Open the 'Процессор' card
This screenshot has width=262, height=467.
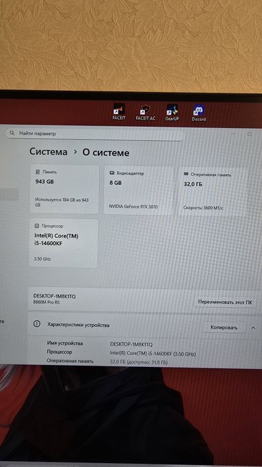click(63, 243)
